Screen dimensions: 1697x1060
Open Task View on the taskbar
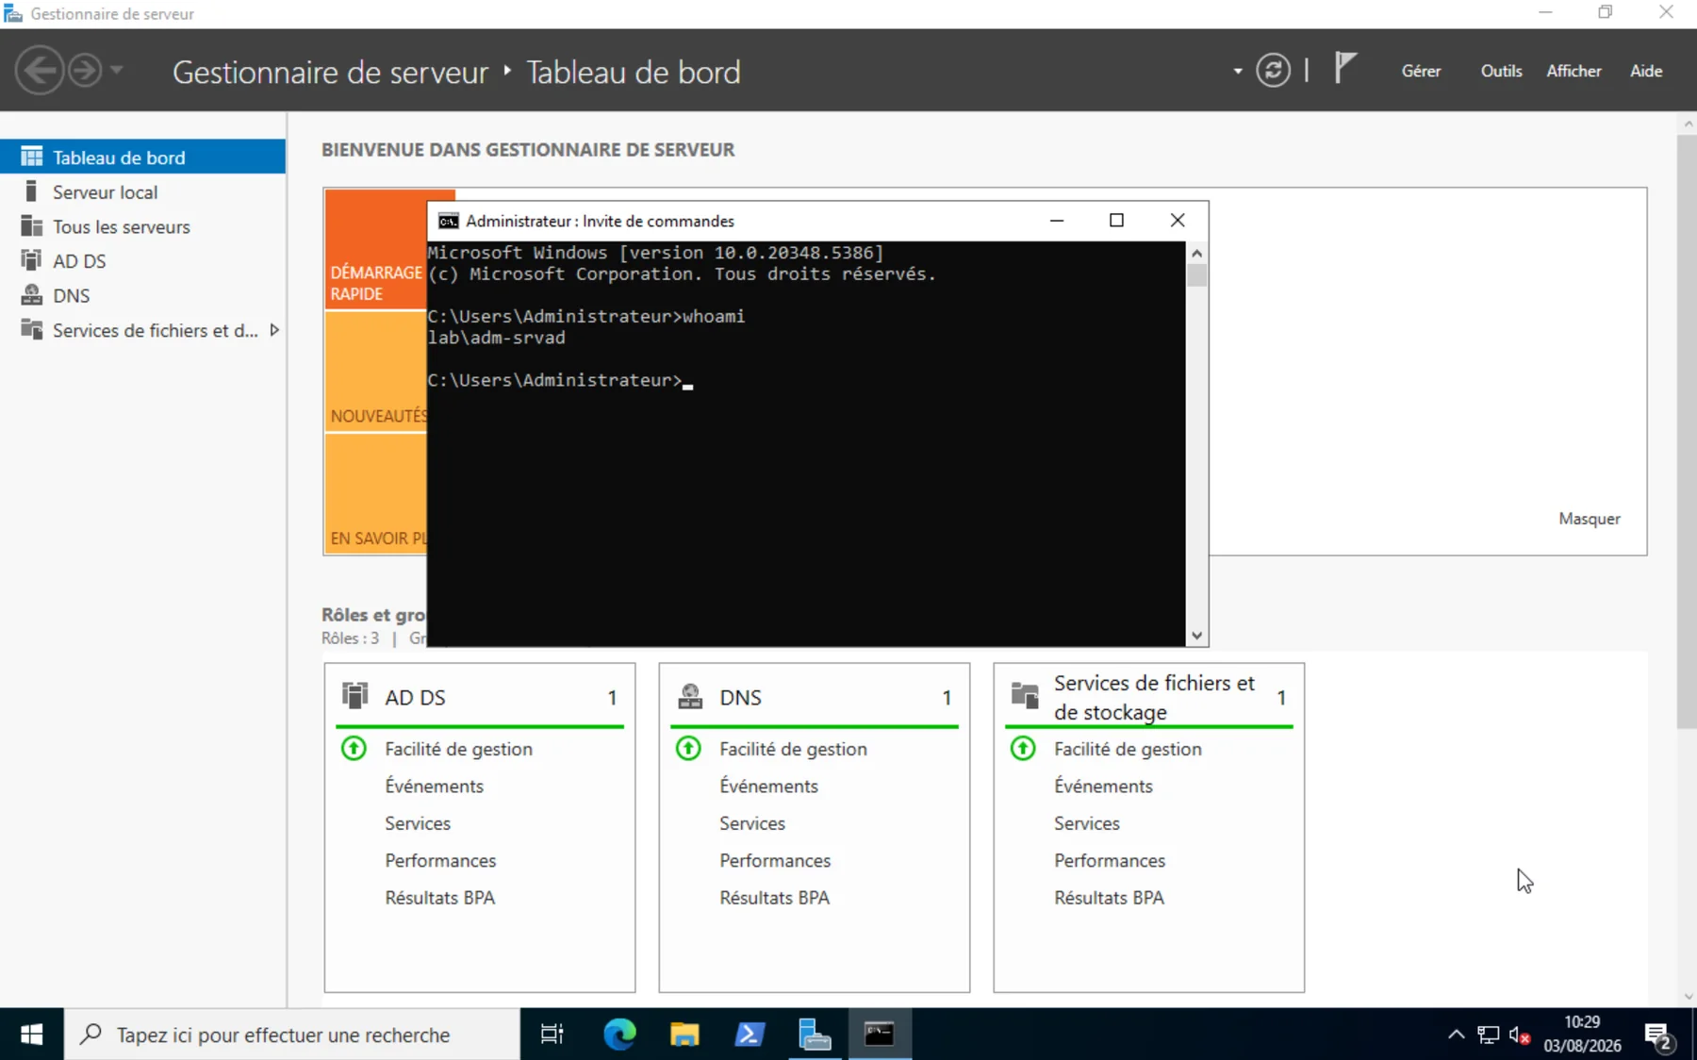point(552,1035)
